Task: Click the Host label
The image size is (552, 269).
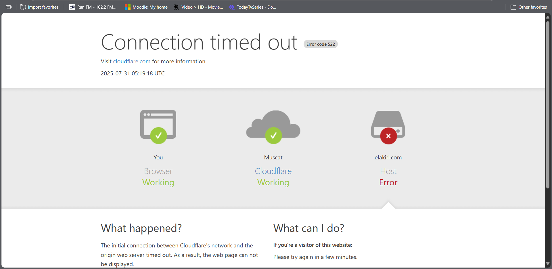Action: point(388,171)
